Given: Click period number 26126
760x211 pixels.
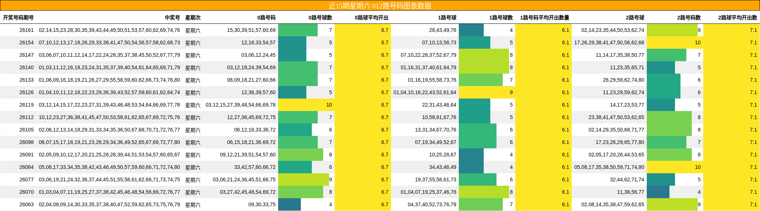Looking at the screenshot, I should click(x=26, y=92).
